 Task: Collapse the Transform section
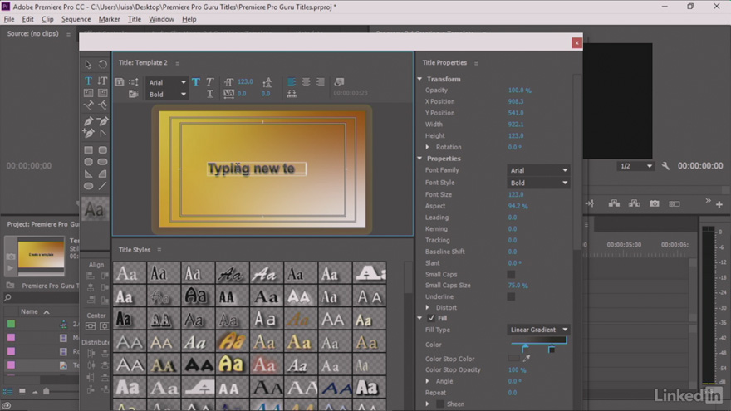click(419, 79)
